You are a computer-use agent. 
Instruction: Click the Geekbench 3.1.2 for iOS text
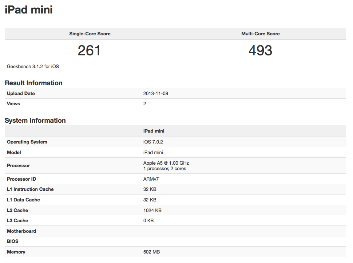click(x=33, y=67)
